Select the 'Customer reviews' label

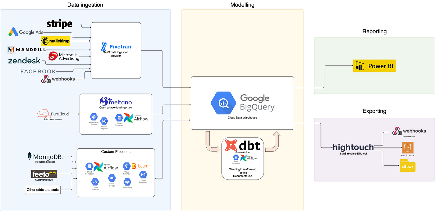(x=44, y=180)
